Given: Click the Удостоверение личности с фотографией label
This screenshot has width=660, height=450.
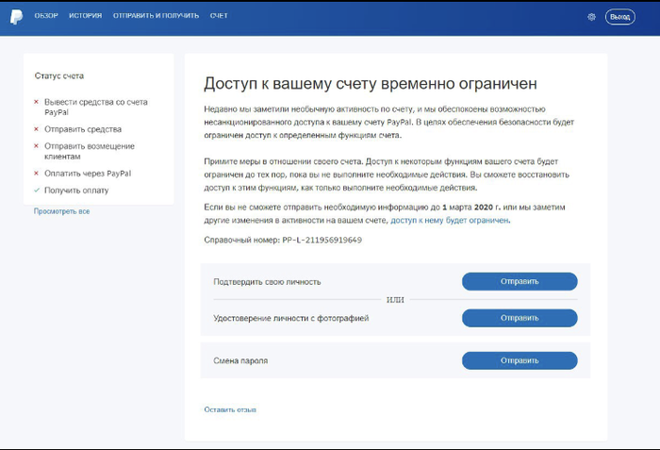Looking at the screenshot, I should 290,318.
